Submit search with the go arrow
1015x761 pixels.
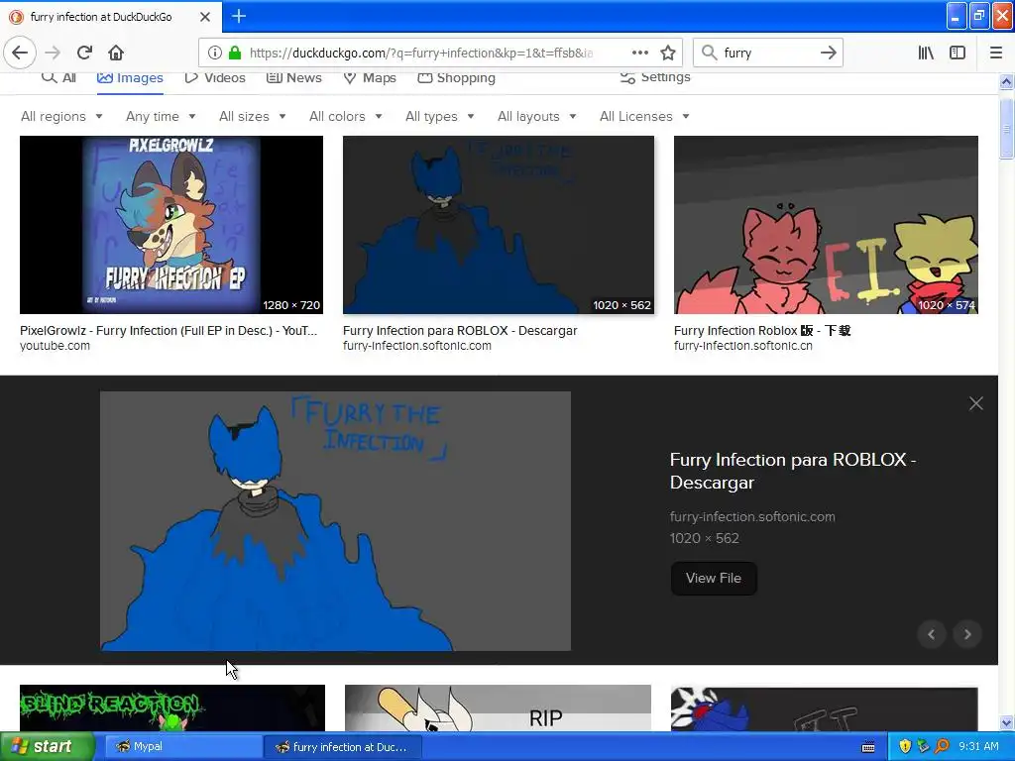pyautogui.click(x=828, y=53)
